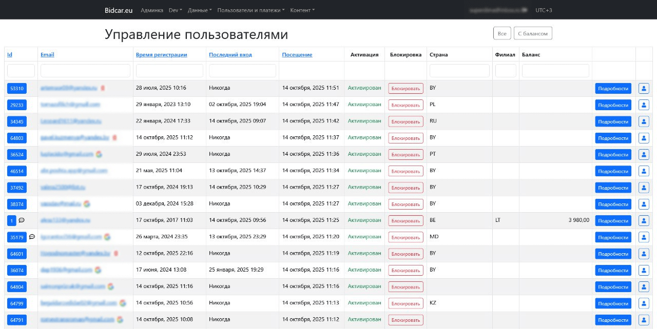Click the user profile icon on row 64791

[x=644, y=319]
